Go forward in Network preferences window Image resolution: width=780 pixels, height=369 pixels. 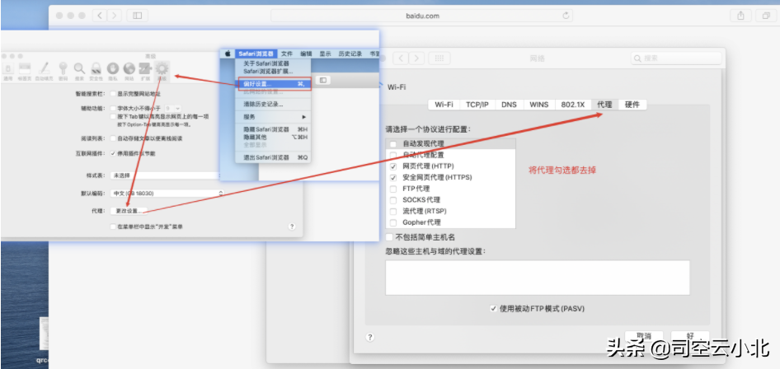tap(417, 58)
